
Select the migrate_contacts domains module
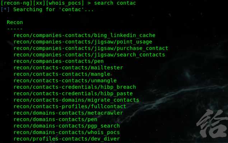(x=76, y=100)
